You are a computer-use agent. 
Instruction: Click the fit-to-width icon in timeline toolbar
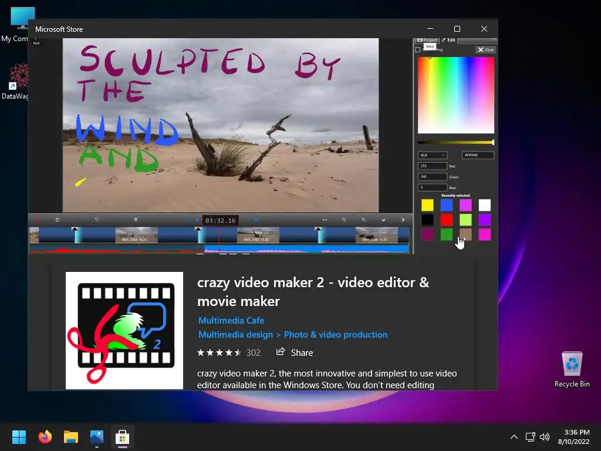[325, 220]
